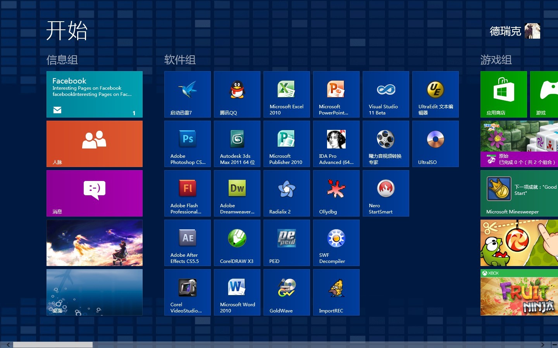Open the Facebook mail tile
Image resolution: width=558 pixels, height=348 pixels.
click(95, 94)
